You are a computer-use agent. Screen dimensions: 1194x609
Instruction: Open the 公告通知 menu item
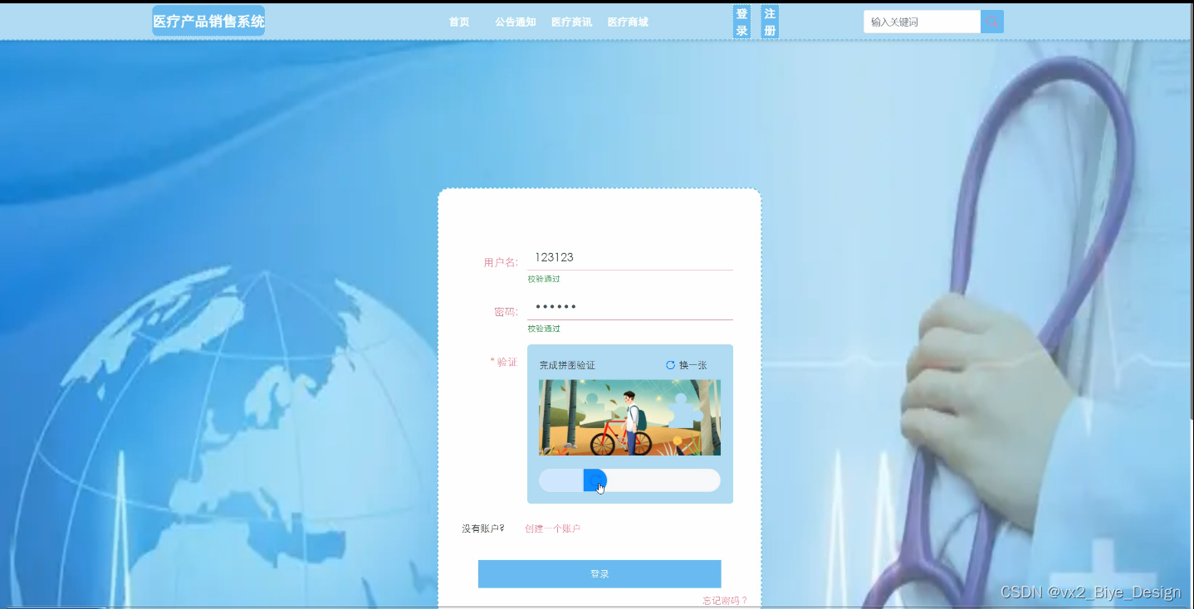click(x=515, y=22)
